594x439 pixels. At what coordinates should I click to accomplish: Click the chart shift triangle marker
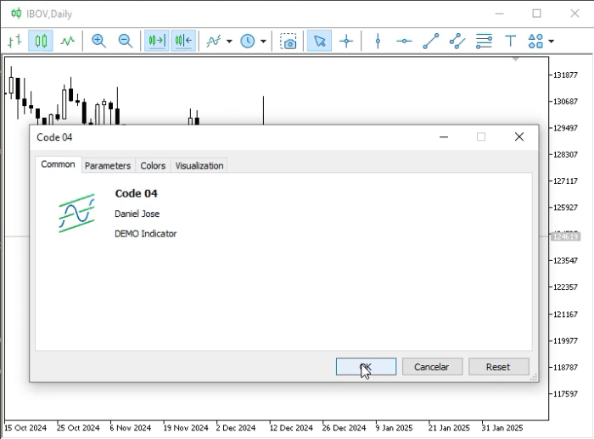coord(515,59)
